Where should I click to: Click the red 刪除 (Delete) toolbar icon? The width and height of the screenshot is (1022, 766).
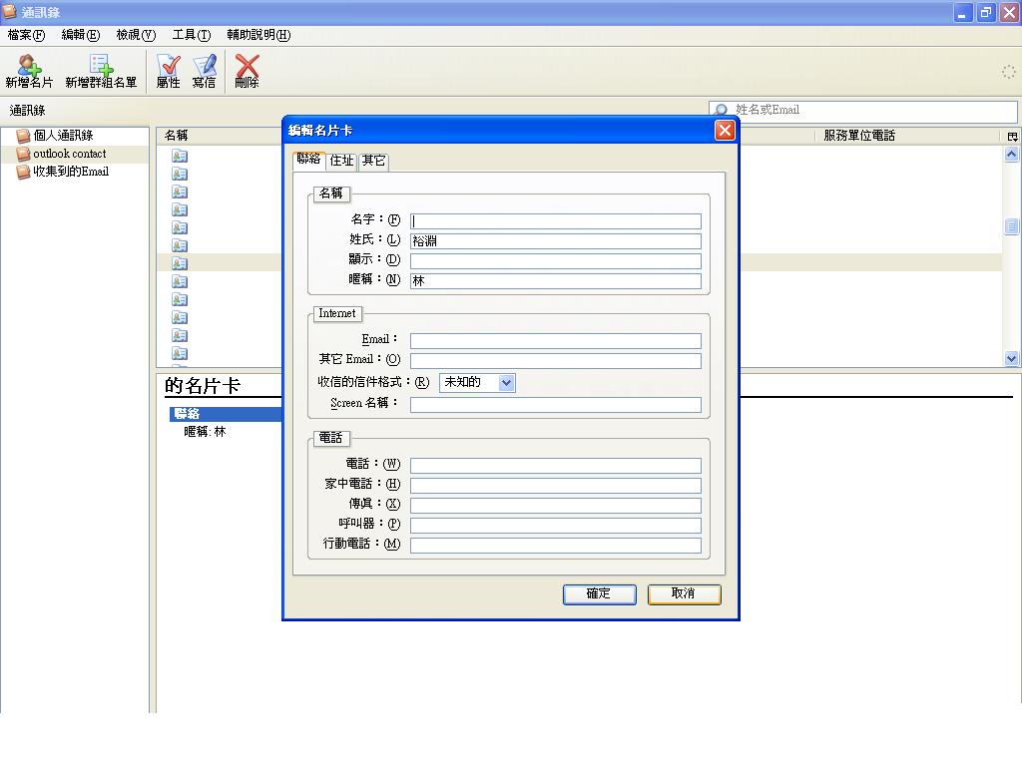coord(247,71)
